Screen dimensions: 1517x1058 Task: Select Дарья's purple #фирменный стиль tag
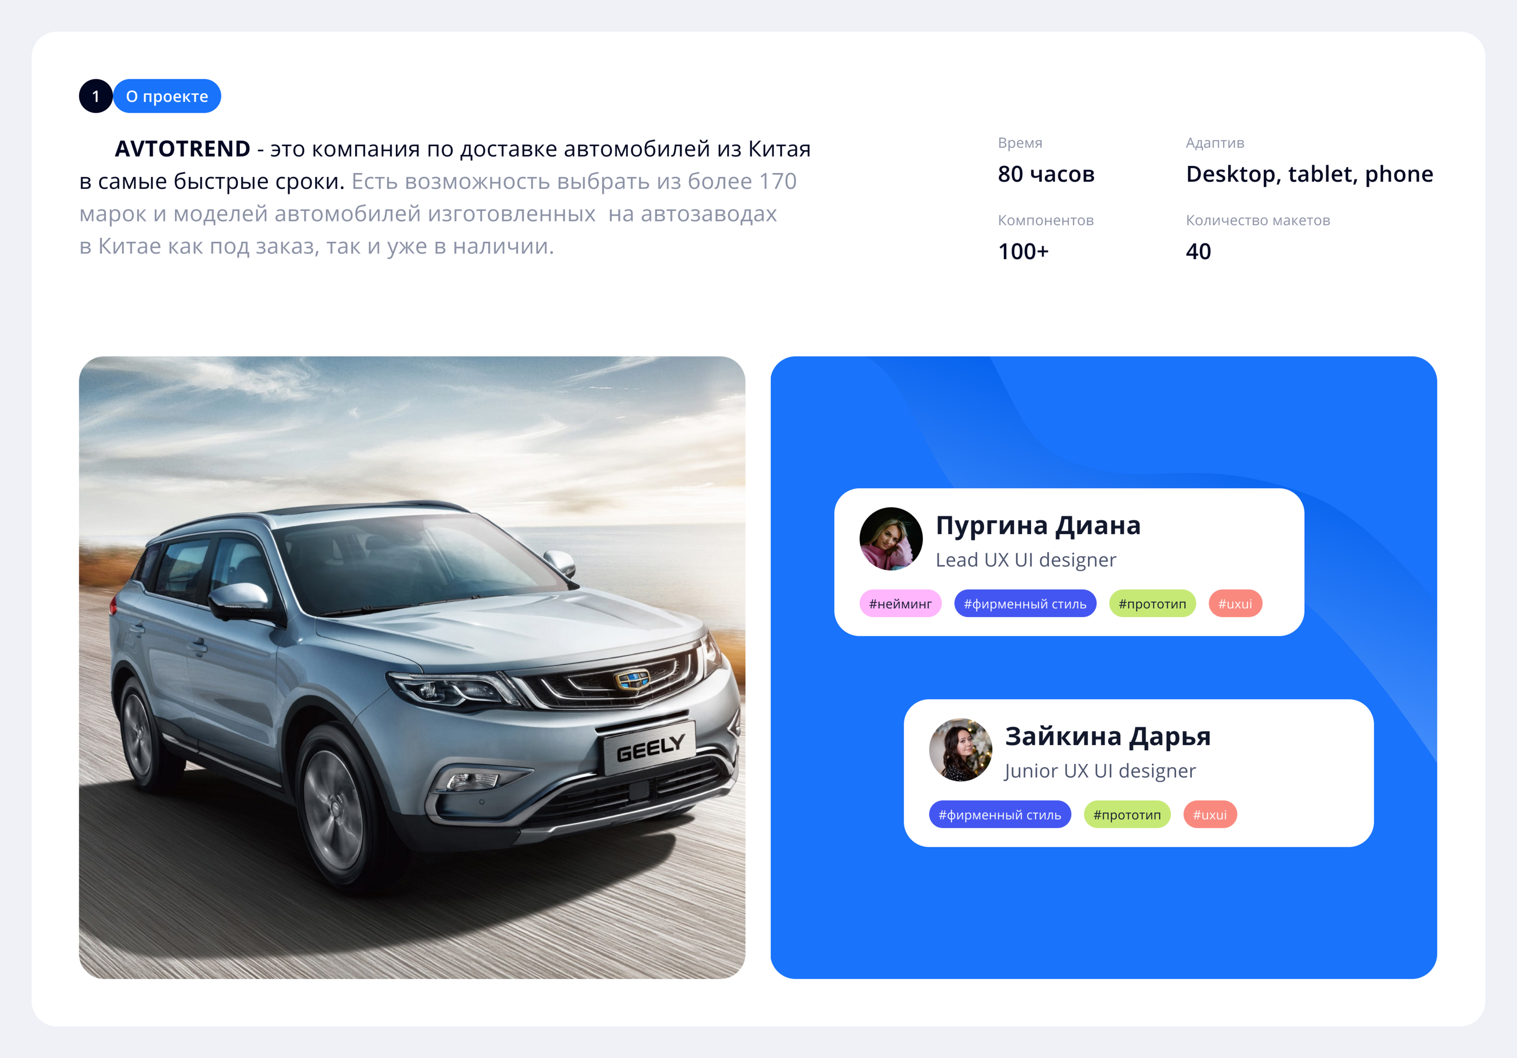1000,814
